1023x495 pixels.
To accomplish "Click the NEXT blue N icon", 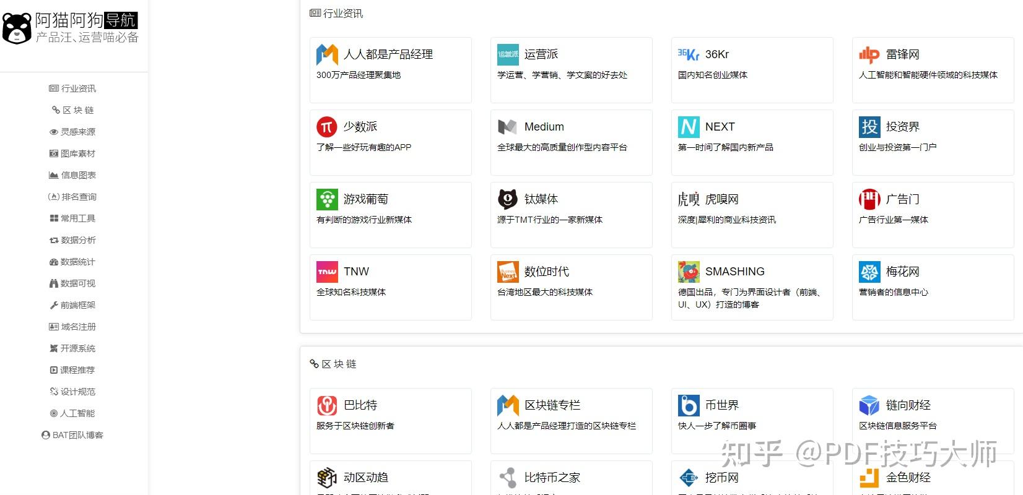I will [x=689, y=127].
